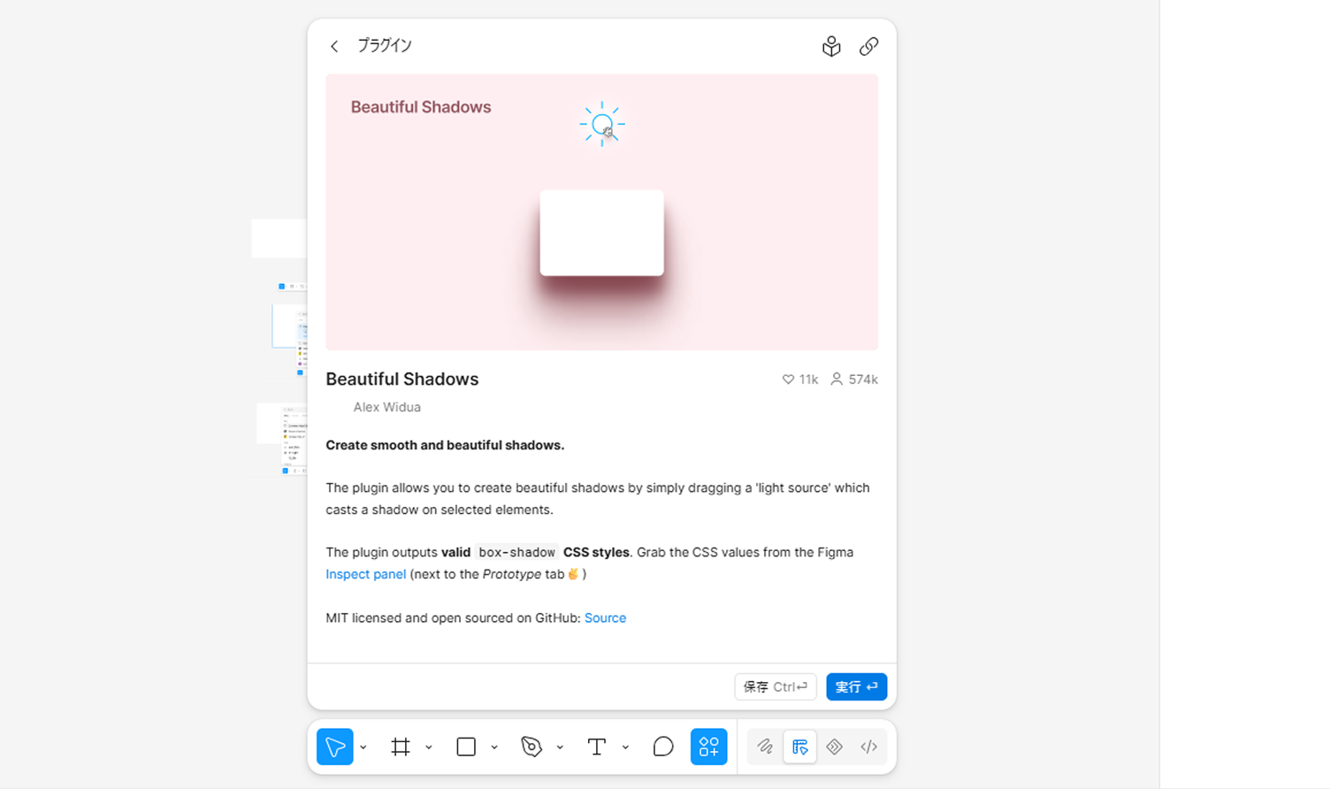Open the Actions and resources tool
Screen dimensions: 1330x789
tap(709, 747)
